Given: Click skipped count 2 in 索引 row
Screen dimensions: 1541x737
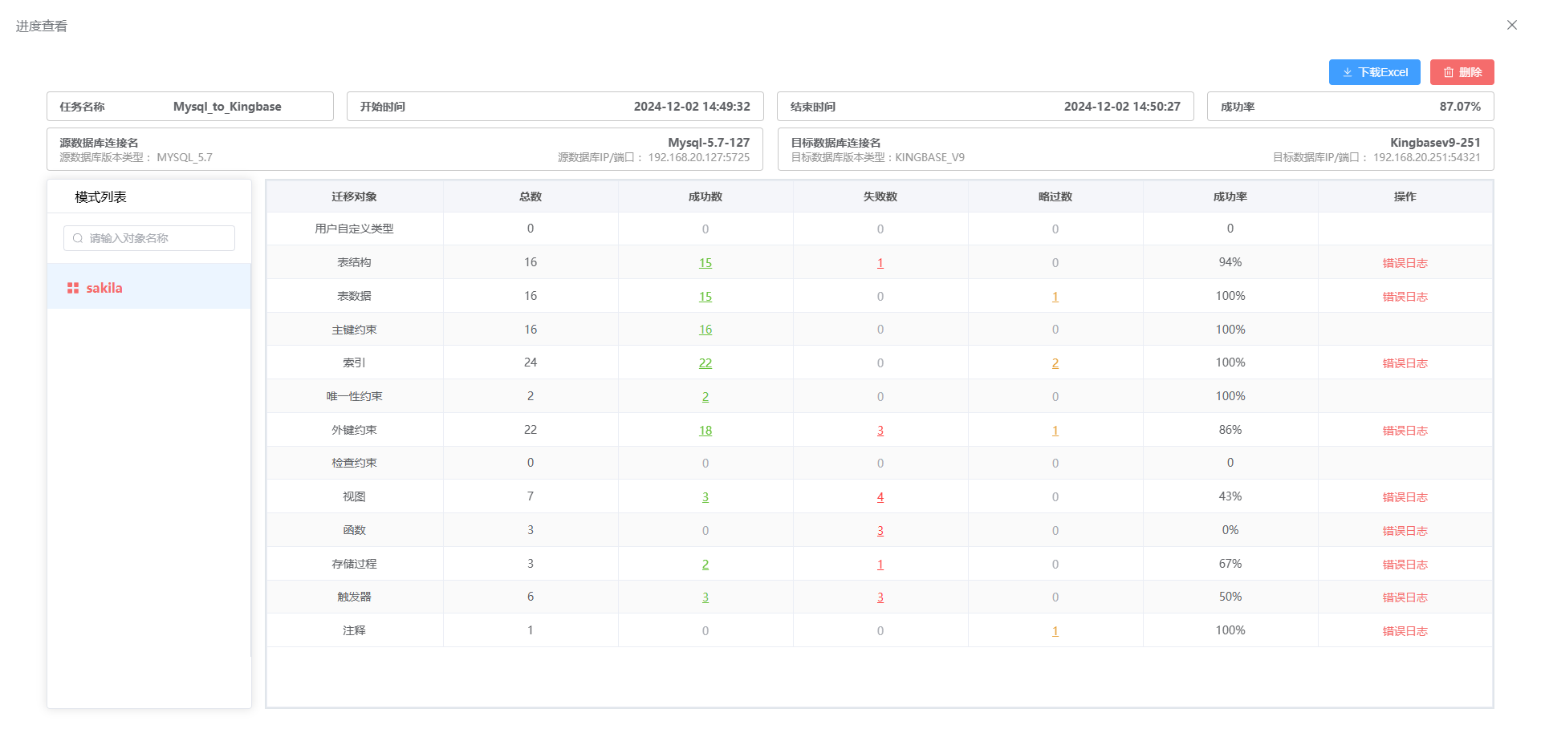Looking at the screenshot, I should [1055, 363].
